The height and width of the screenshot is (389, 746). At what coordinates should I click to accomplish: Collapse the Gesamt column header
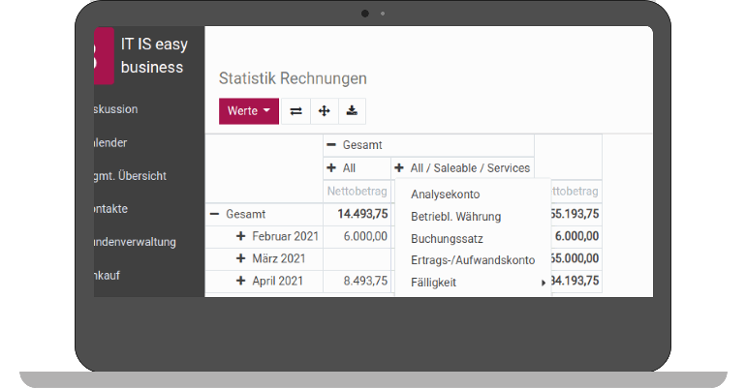coord(332,145)
